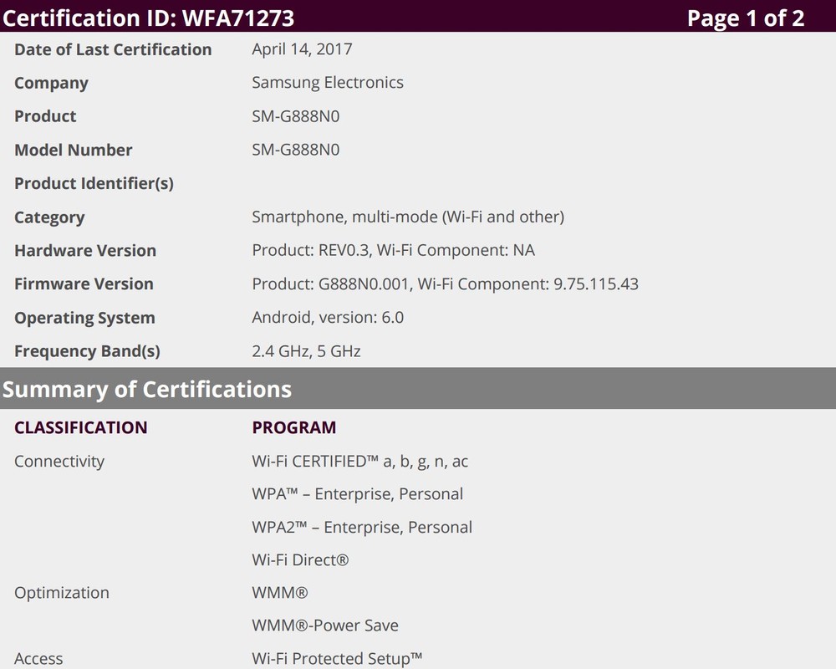Click the Product Identifier(s) label
The image size is (836, 669).
click(x=94, y=184)
